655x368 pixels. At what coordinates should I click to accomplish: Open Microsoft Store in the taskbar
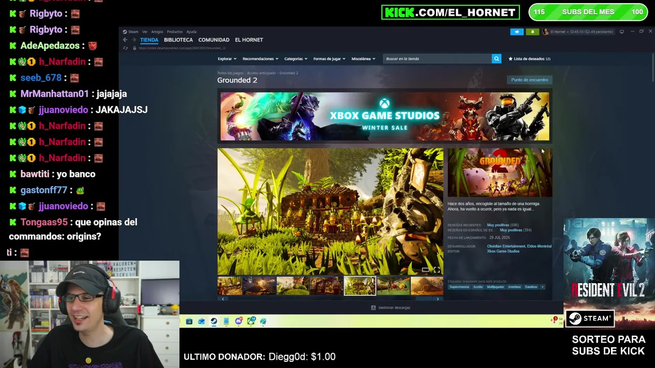(x=189, y=321)
